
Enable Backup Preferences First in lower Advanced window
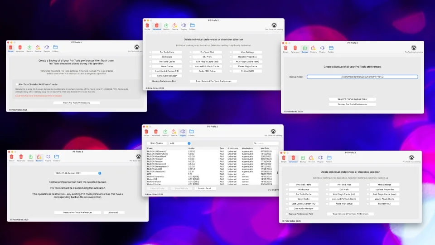click(287, 214)
